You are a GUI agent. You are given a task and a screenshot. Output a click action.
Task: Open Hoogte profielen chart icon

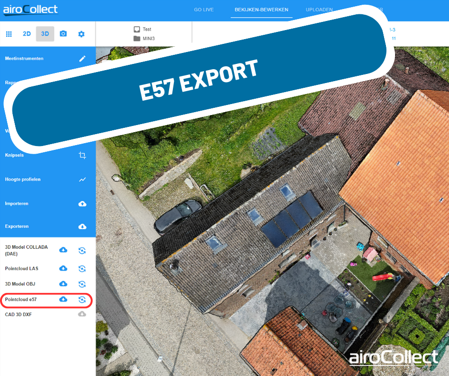tap(82, 180)
